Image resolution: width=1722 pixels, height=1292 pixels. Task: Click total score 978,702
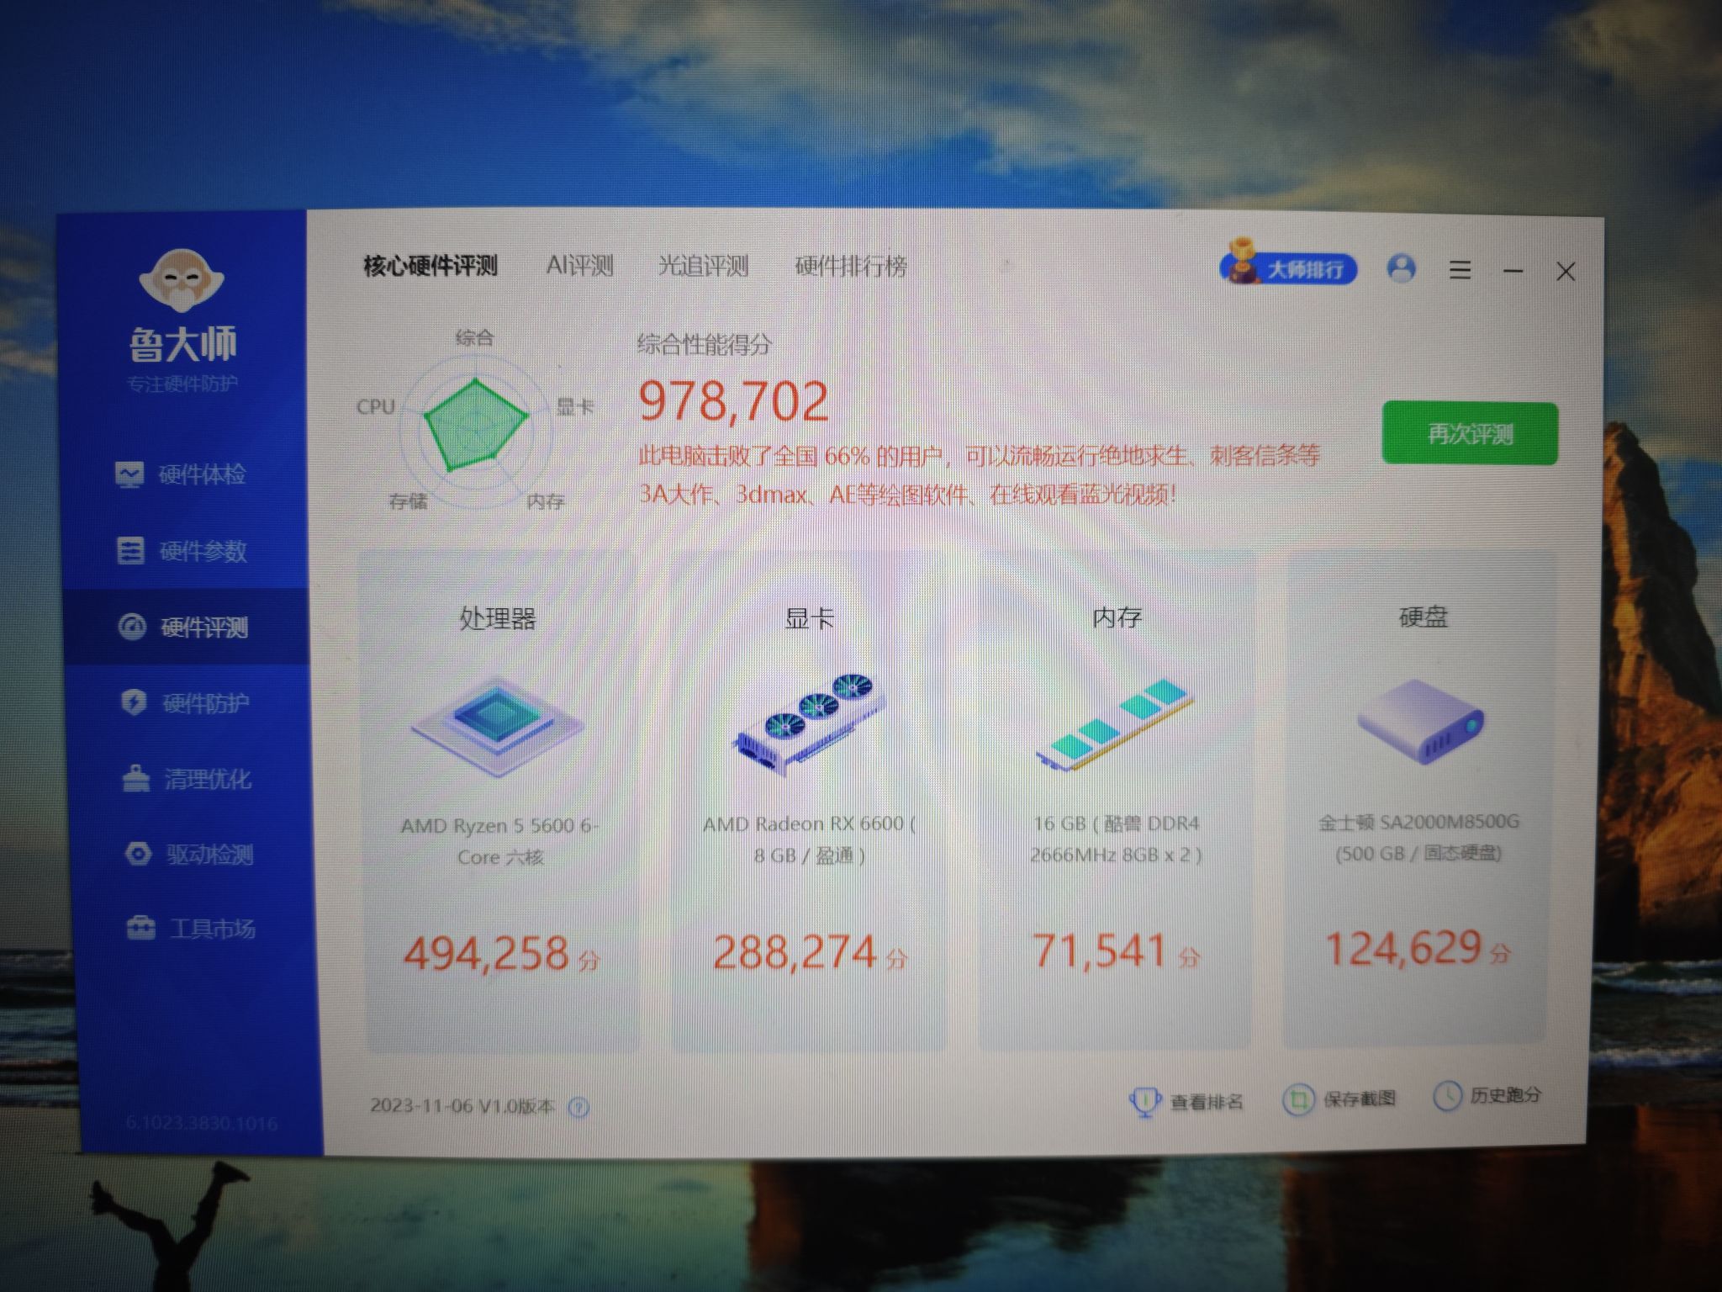[733, 401]
